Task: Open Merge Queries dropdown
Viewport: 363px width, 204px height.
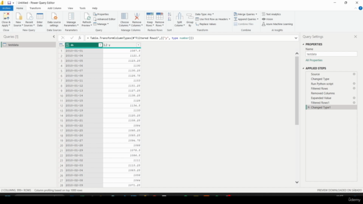Action: pos(246,14)
